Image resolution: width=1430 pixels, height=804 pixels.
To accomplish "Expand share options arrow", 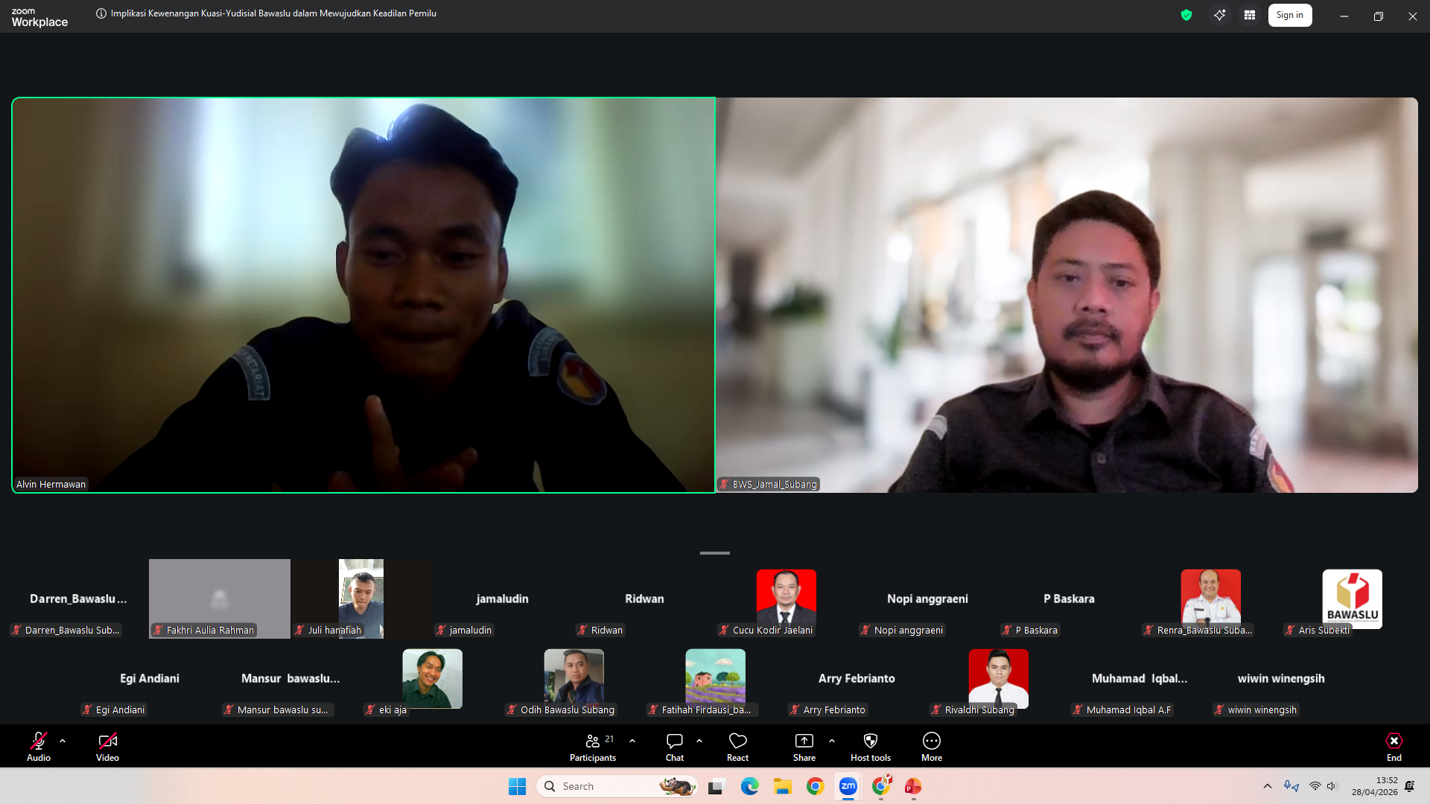I will click(x=832, y=741).
